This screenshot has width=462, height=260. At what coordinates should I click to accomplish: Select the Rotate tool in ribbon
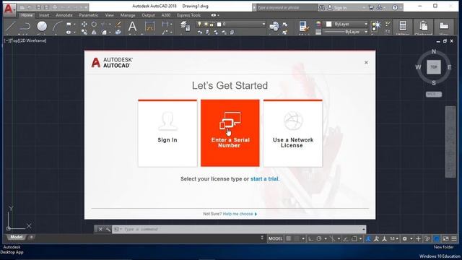(94, 24)
